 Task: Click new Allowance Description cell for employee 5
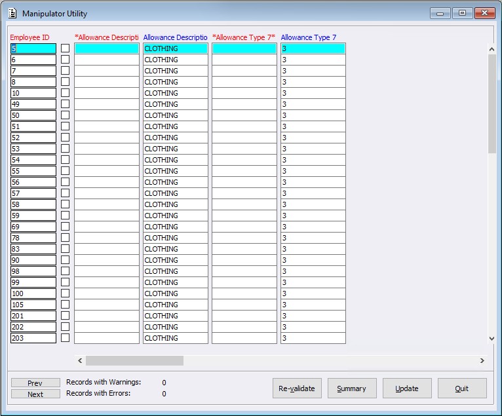pos(107,48)
